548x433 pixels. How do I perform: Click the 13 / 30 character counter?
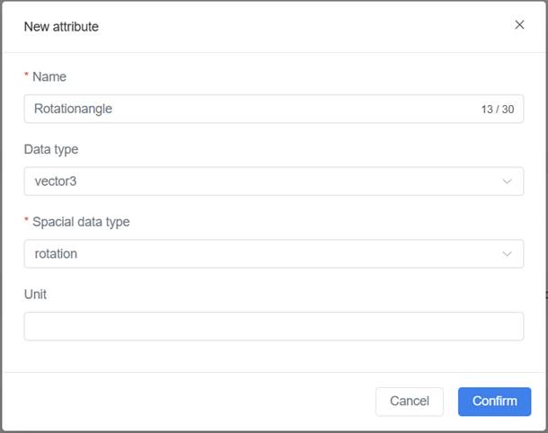497,110
